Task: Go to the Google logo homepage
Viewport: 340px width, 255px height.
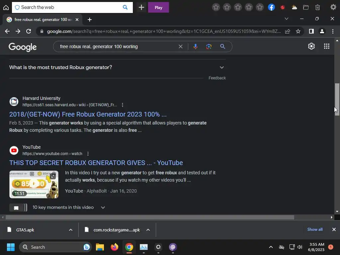Action: point(23,47)
